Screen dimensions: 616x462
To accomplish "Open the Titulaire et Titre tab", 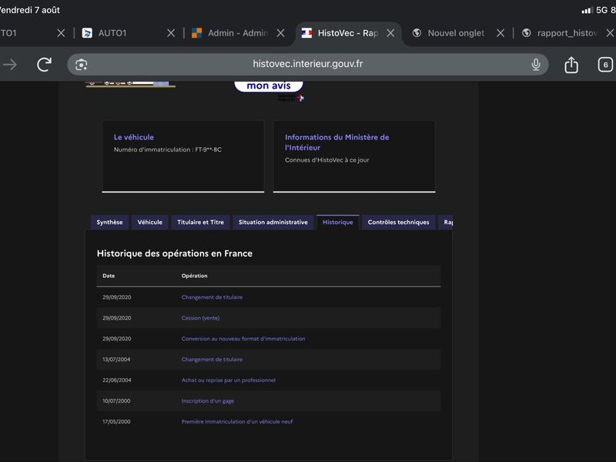I will 200,223.
